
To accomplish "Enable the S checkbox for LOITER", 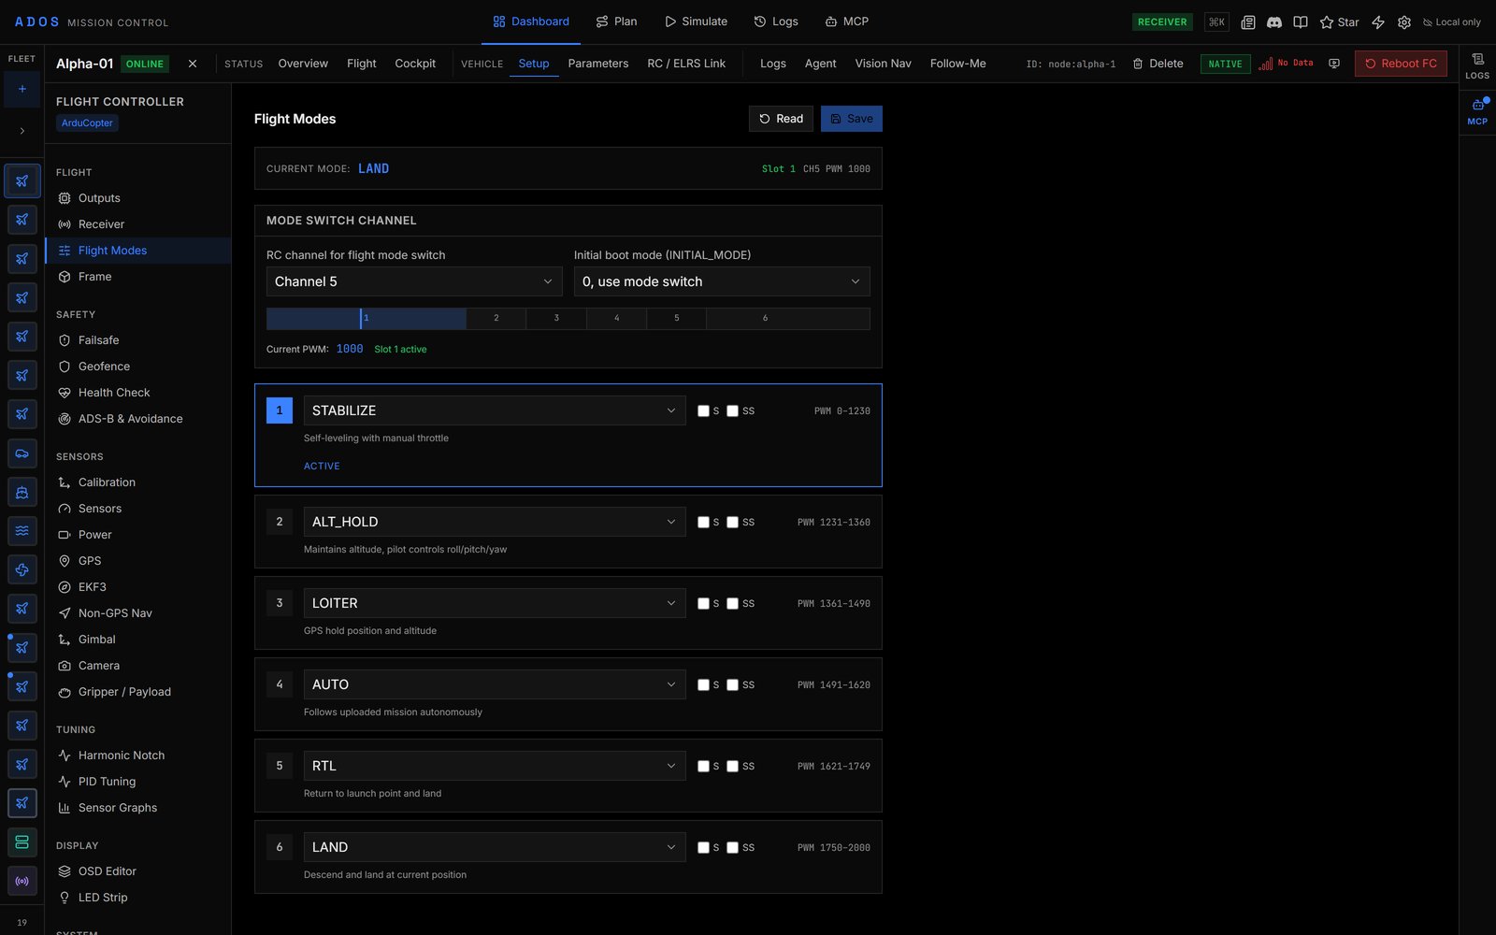I will click(703, 603).
